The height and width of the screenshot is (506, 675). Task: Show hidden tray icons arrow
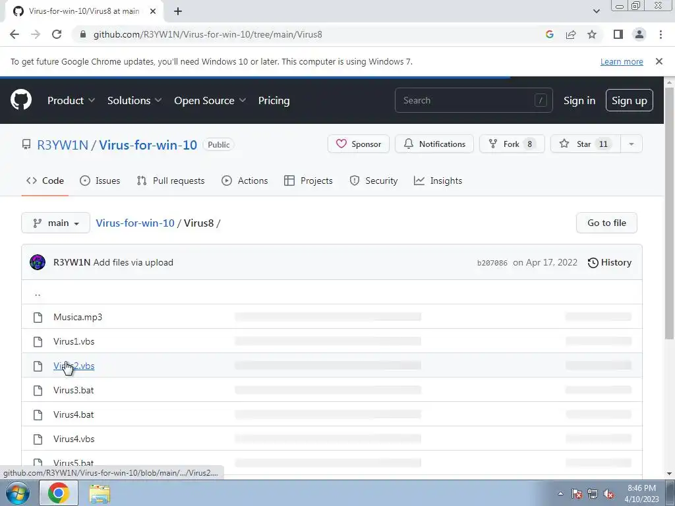coord(560,493)
